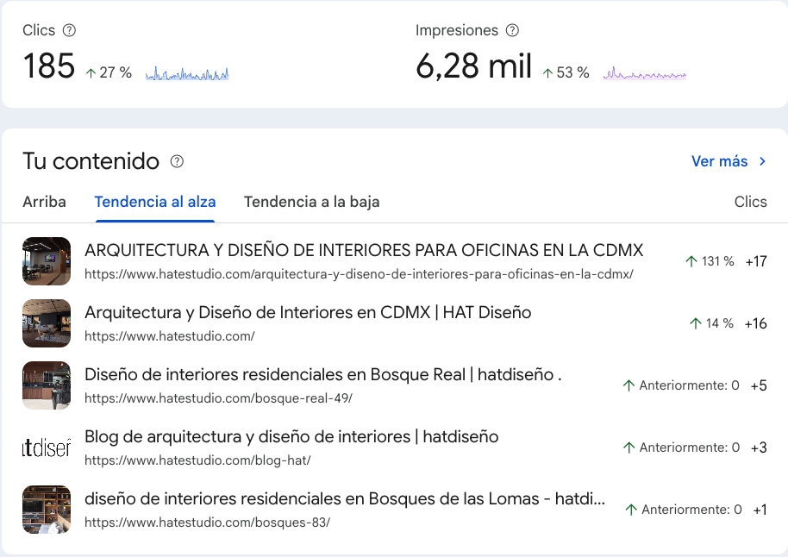Click the https://www.hatestudio.com/ homepage URL
Image resolution: width=788 pixels, height=557 pixels.
coord(169,336)
